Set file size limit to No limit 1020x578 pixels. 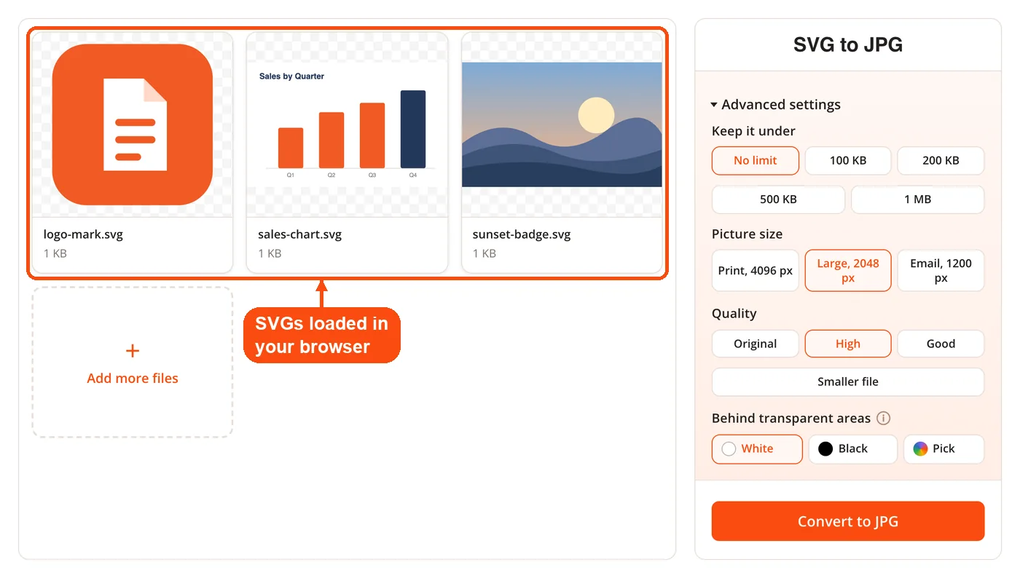click(756, 161)
